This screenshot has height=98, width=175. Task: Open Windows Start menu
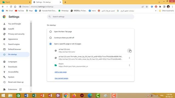tap(3, 96)
